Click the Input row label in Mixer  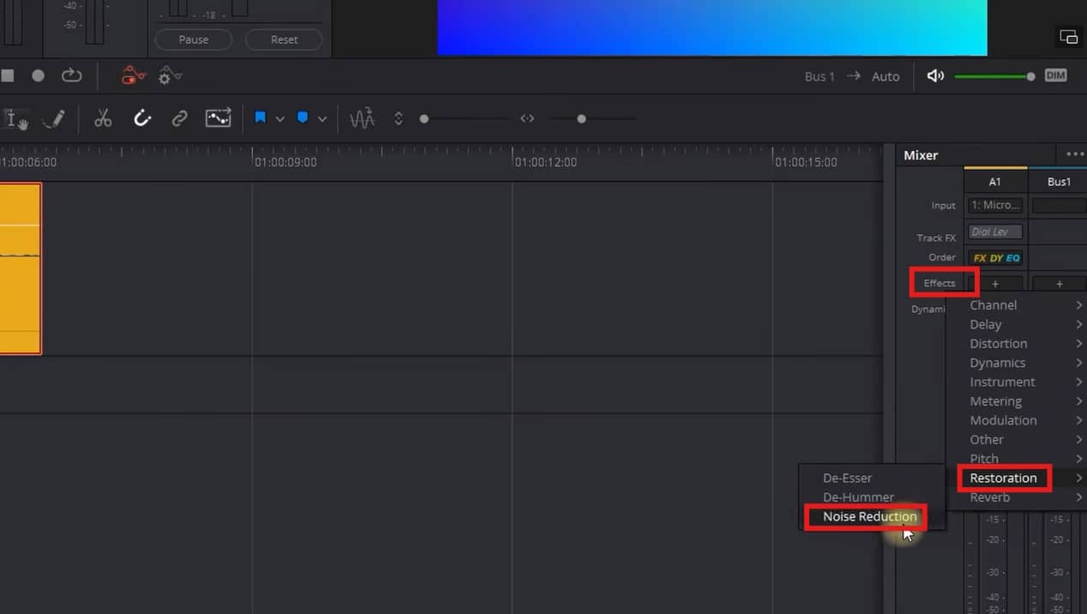click(x=943, y=206)
